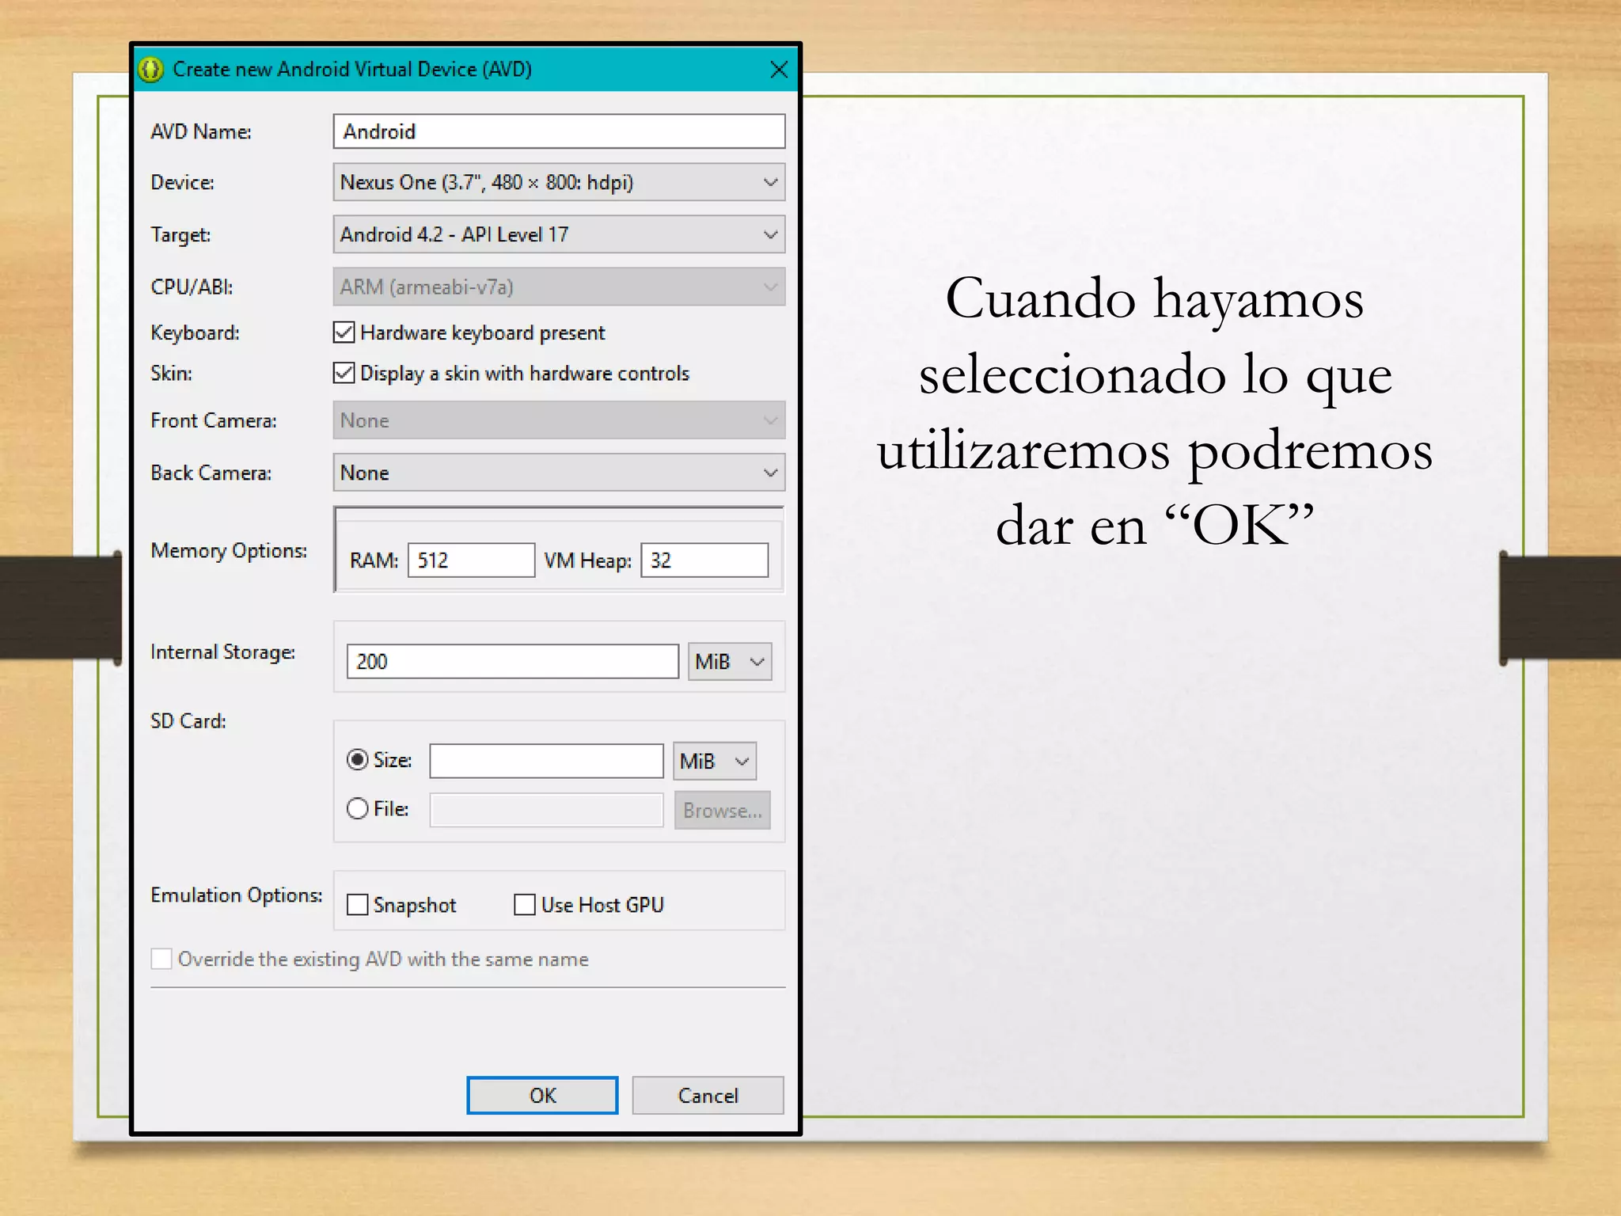Click the SD Card Size input field

point(546,761)
